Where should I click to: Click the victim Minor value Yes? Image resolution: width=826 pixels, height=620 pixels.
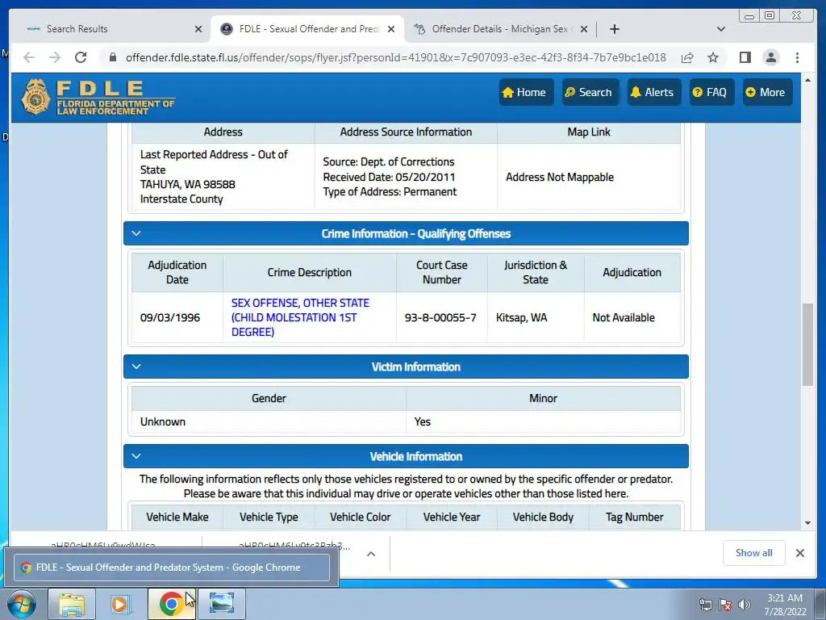pyautogui.click(x=422, y=421)
